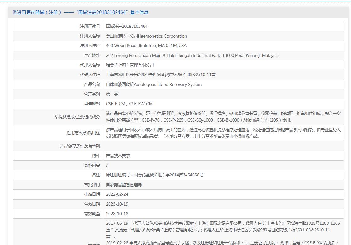351x245 pixels.
Task: Select change record dated 2019-02-28
Action: coord(222,243)
